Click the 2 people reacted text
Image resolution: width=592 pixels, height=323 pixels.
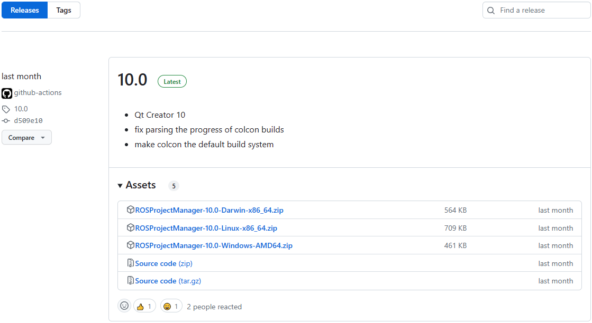tap(214, 307)
